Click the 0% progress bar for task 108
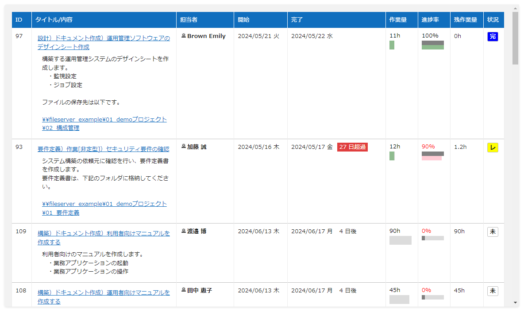524x311 pixels. [433, 297]
